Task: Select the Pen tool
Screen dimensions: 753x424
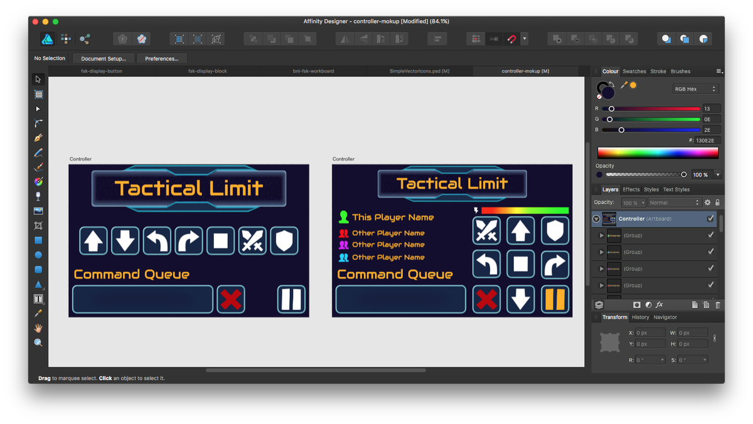Action: (38, 138)
